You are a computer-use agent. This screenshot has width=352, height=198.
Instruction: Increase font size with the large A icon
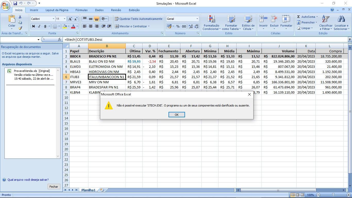click(x=70, y=19)
